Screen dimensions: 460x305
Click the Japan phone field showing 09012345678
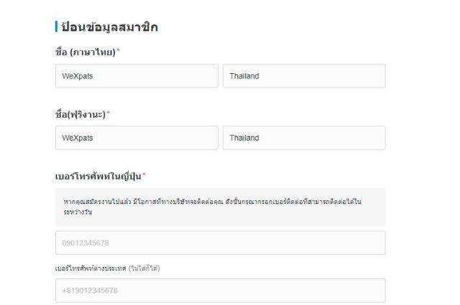click(220, 243)
